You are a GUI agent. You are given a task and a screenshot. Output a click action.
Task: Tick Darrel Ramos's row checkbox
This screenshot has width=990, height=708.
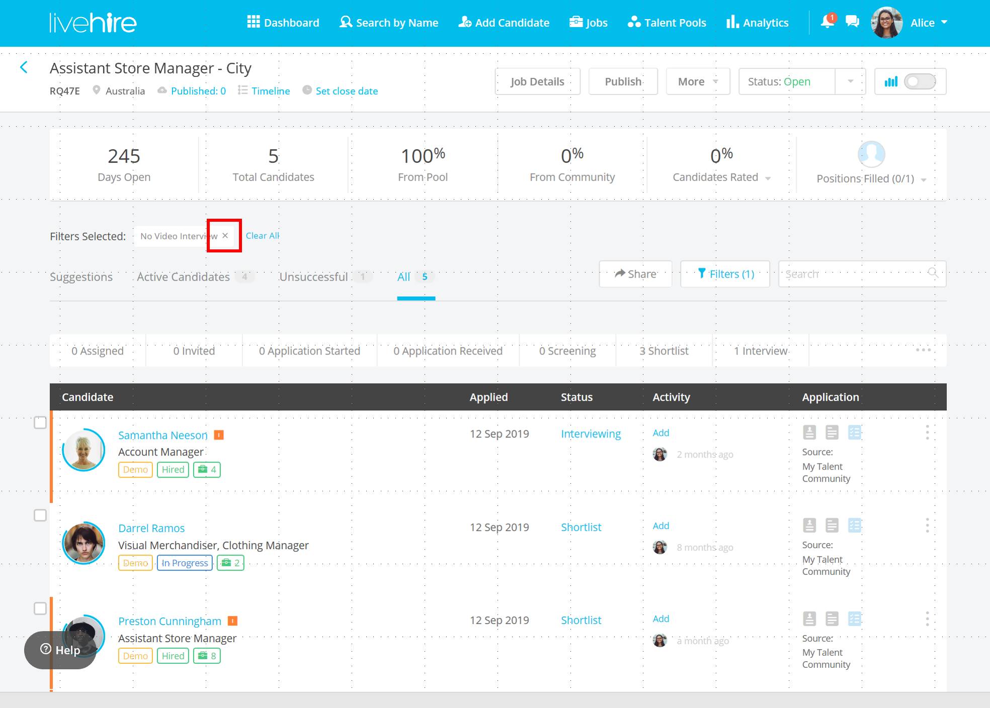click(x=40, y=515)
